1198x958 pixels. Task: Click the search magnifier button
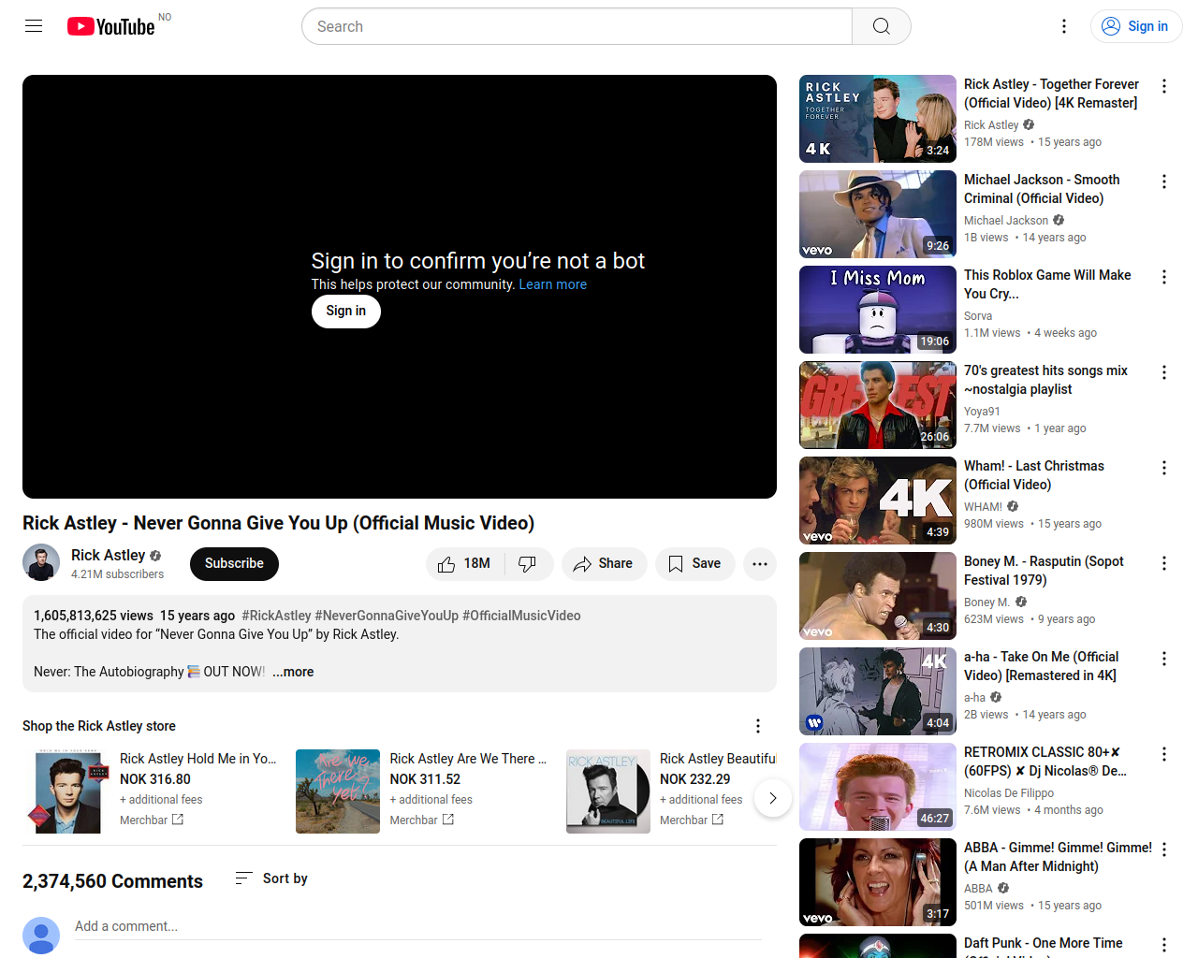[x=882, y=26]
